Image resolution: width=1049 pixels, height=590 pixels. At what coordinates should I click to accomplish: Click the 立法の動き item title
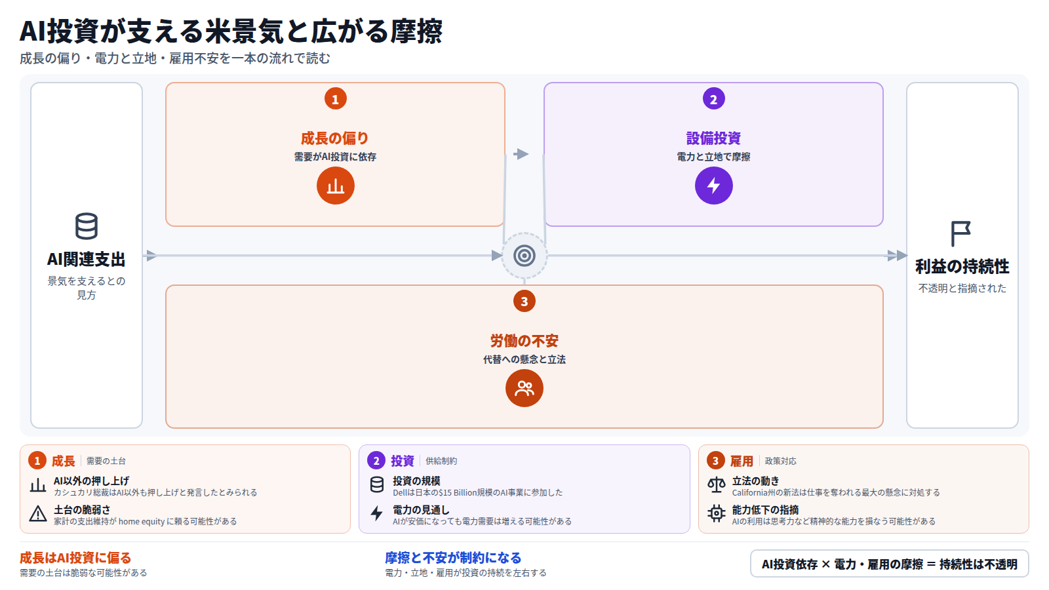tap(755, 481)
